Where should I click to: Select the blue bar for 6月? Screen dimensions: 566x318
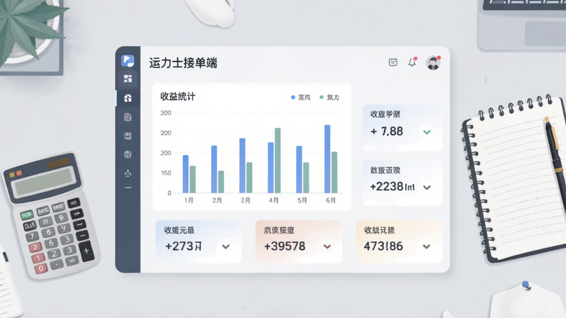tap(327, 159)
